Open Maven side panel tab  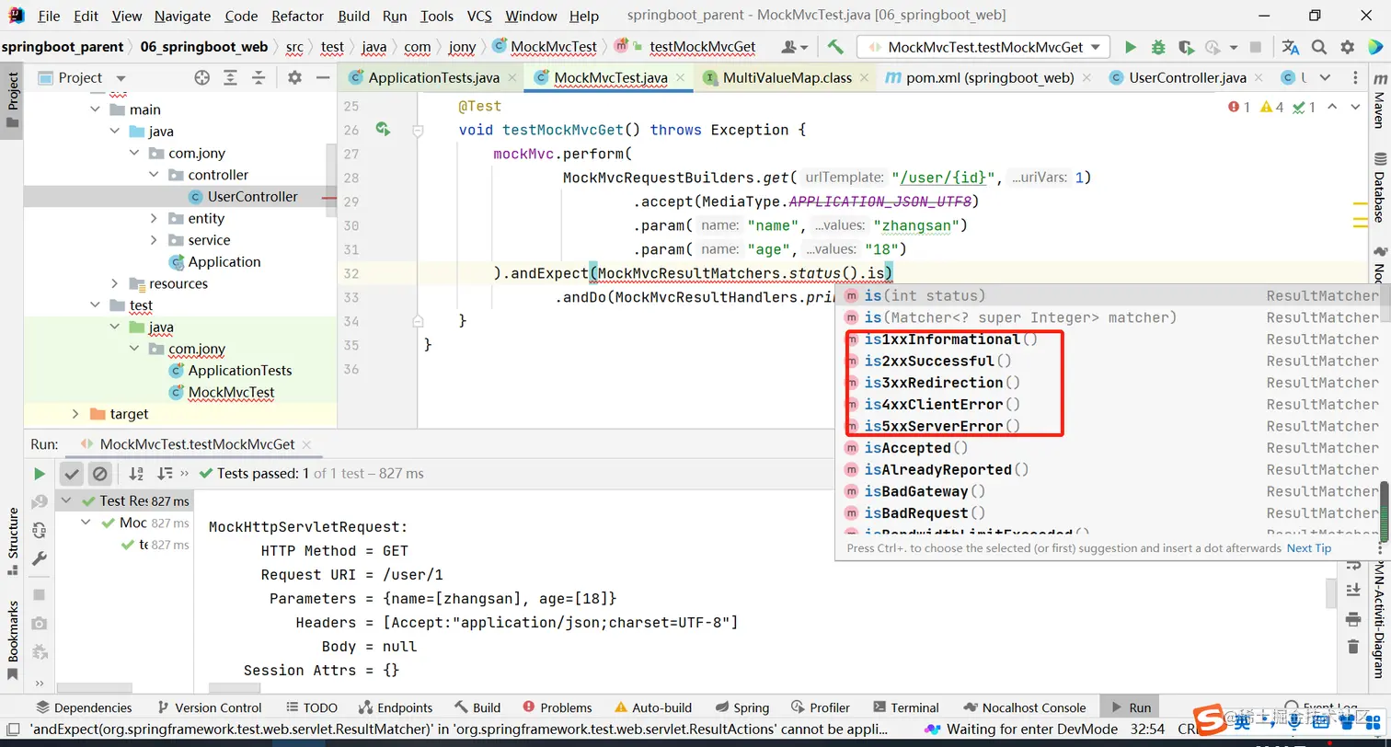(1378, 102)
